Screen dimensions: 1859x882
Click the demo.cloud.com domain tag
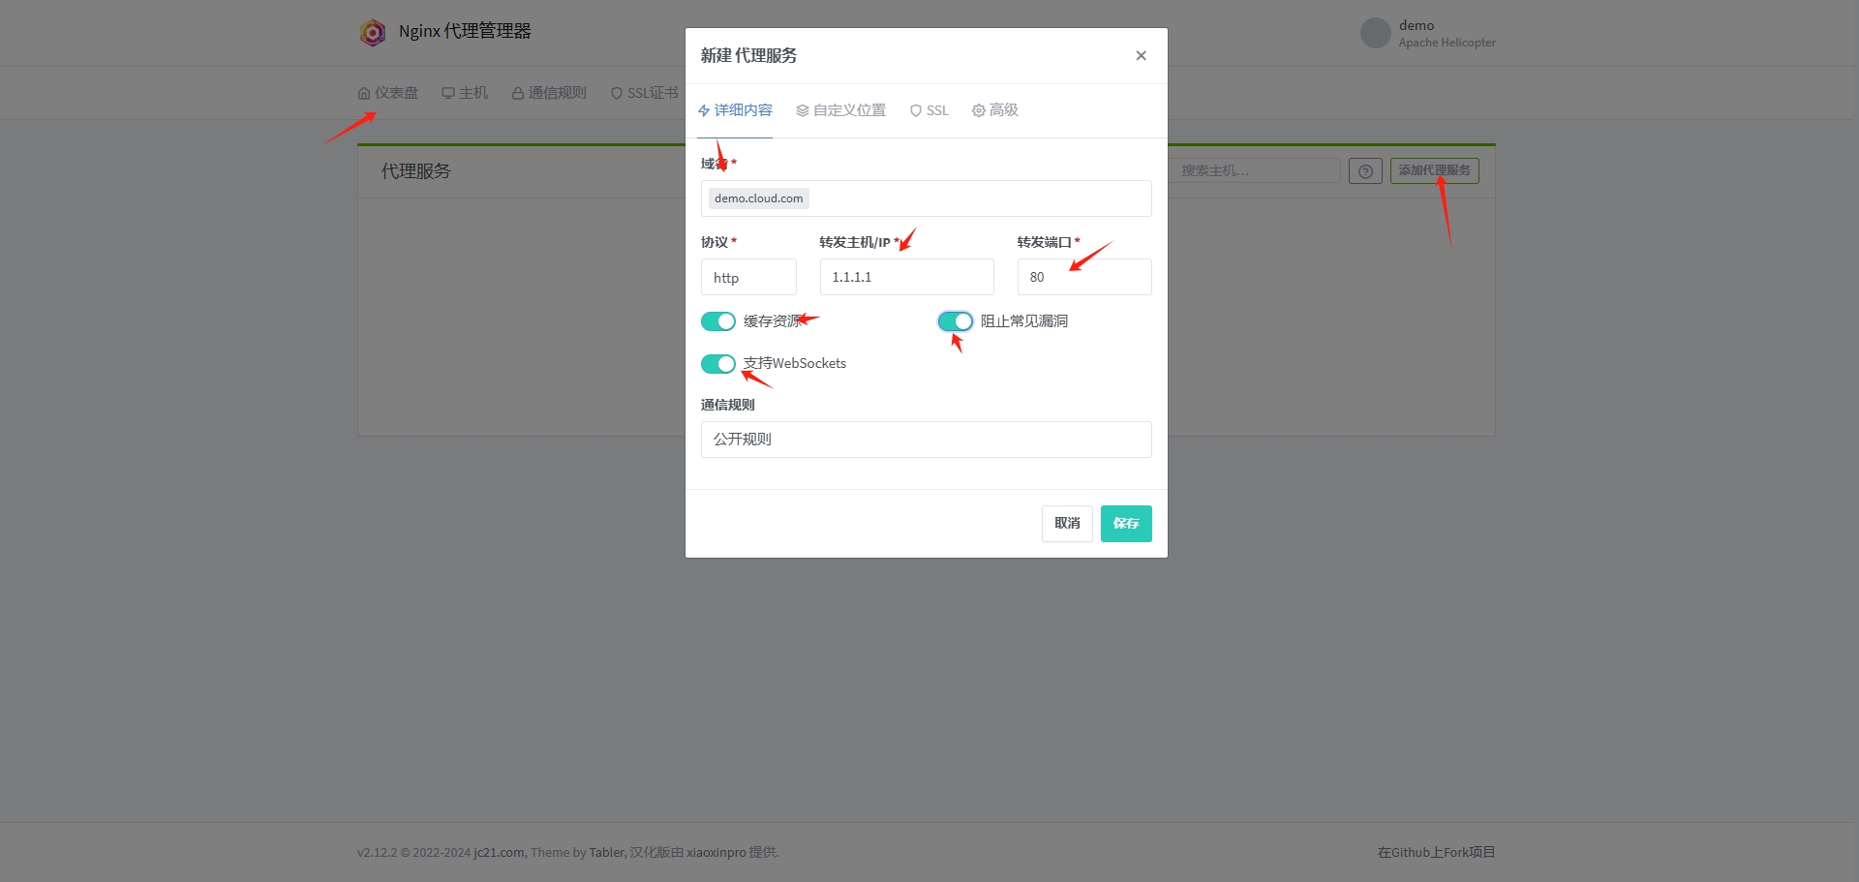point(759,198)
